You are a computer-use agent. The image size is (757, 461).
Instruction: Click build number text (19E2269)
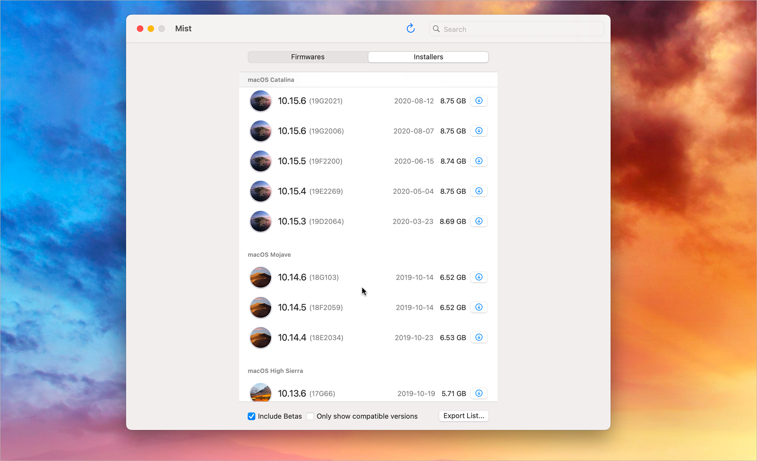[x=326, y=191]
